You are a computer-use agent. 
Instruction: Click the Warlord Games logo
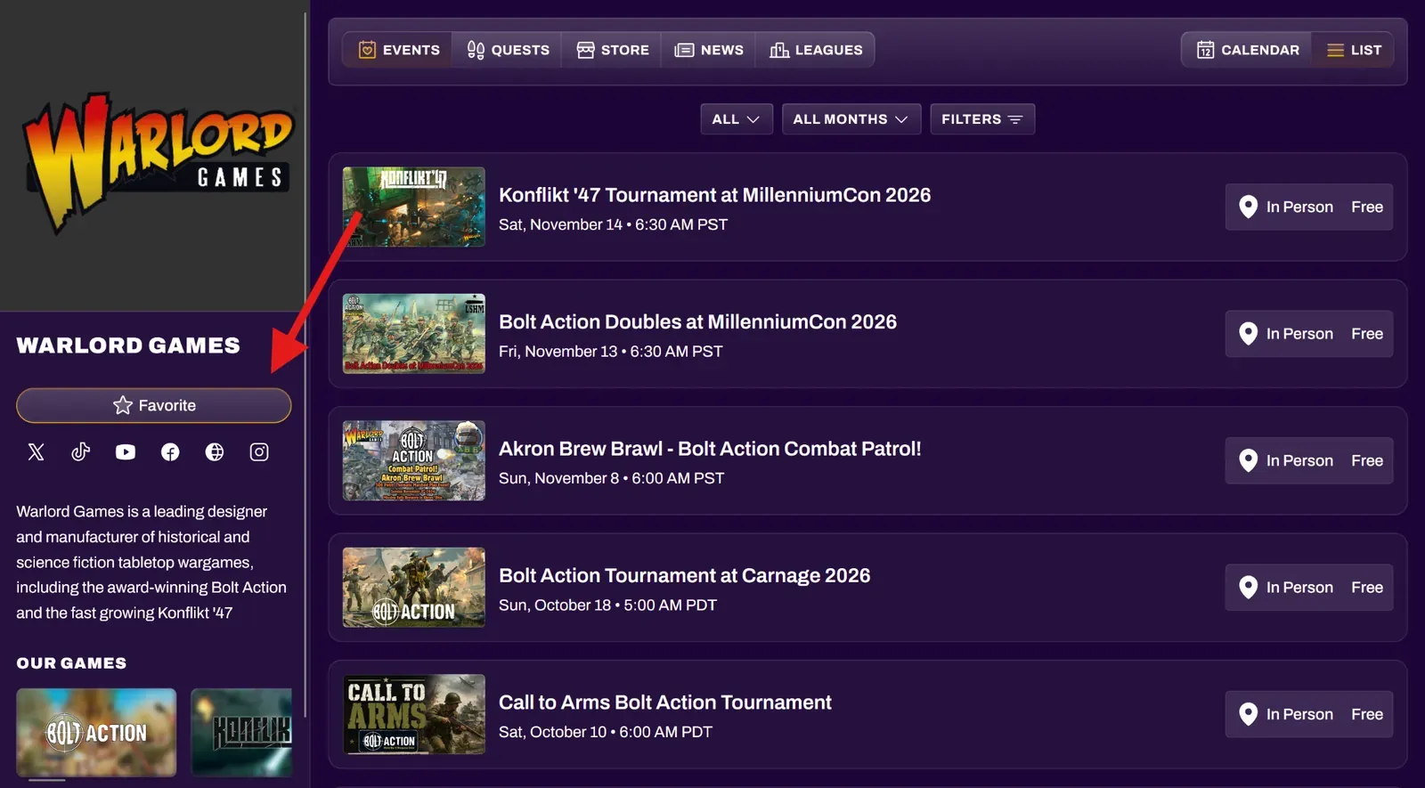157,162
